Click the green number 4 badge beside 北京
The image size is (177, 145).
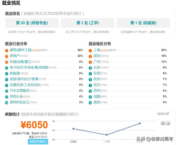click(91, 68)
